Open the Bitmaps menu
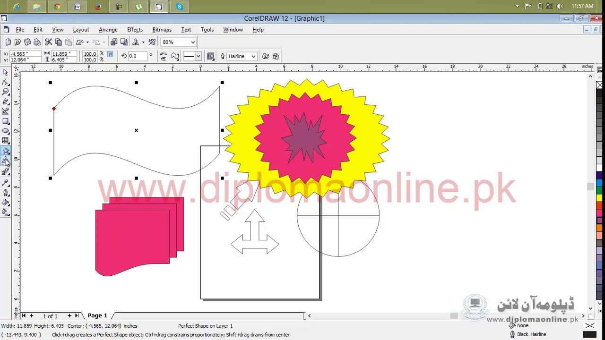Viewport: 605px width, 340px height. point(162,29)
